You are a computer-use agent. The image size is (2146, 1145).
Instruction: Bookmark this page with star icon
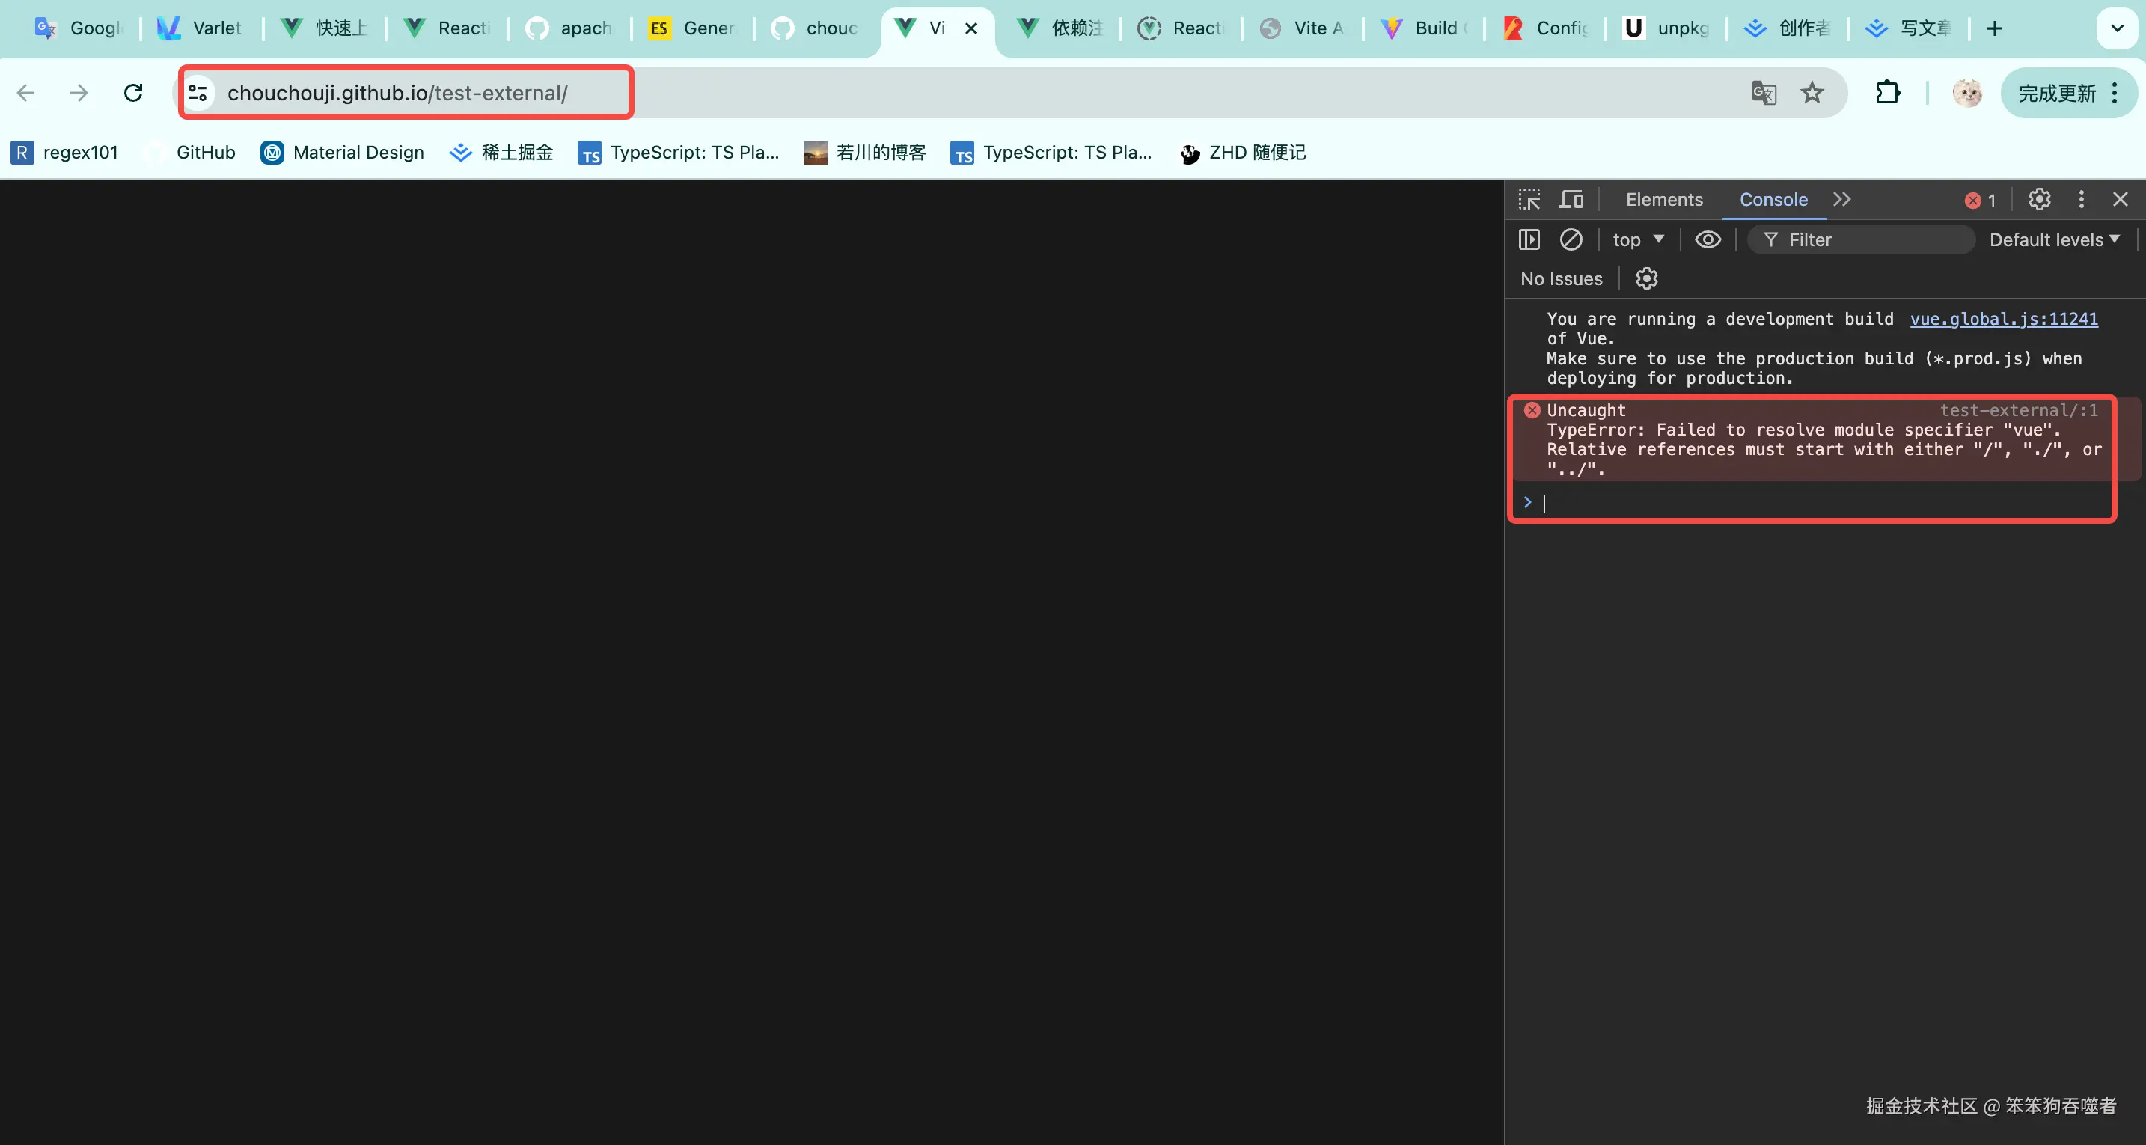point(1812,93)
